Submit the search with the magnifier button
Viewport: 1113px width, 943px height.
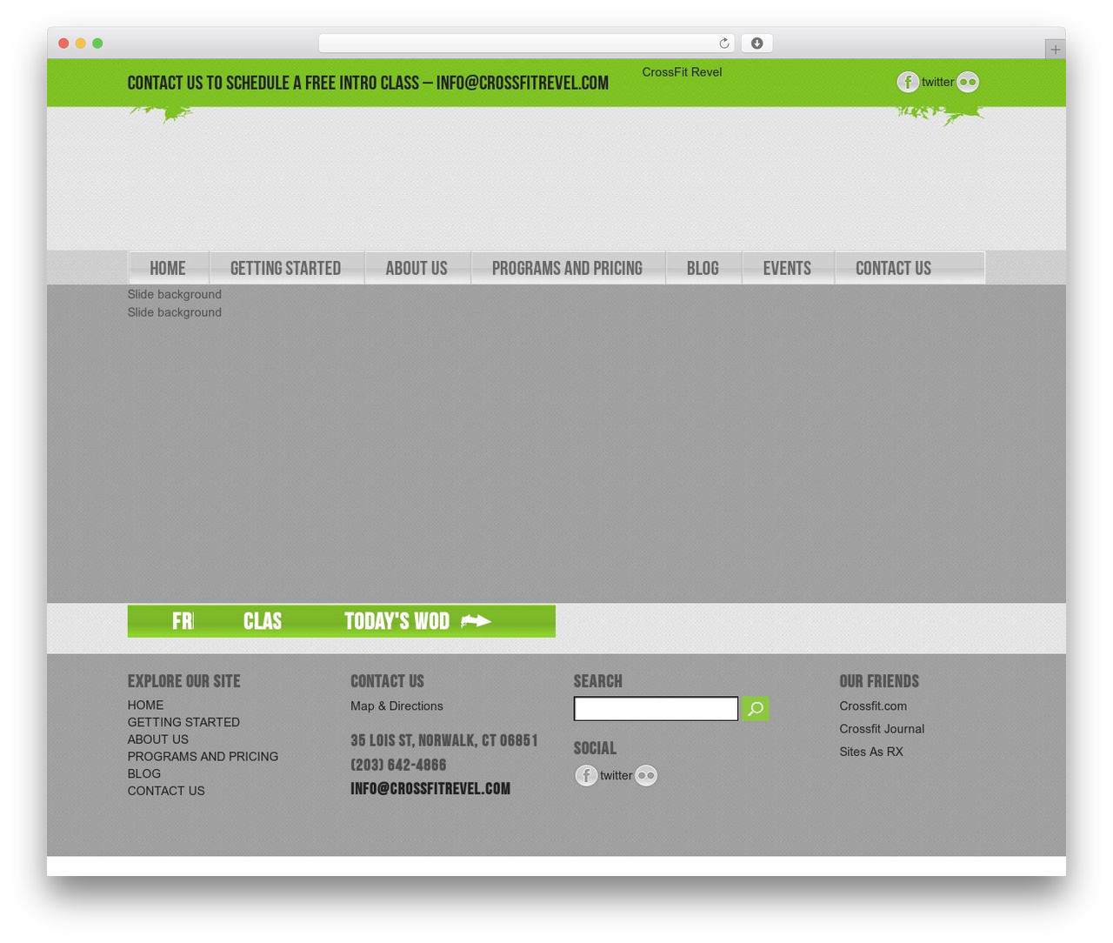[x=755, y=708]
